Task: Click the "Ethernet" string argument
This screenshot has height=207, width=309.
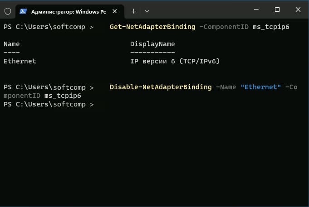Action: pyautogui.click(x=261, y=87)
